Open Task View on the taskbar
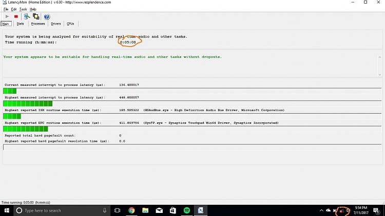 click(x=118, y=210)
